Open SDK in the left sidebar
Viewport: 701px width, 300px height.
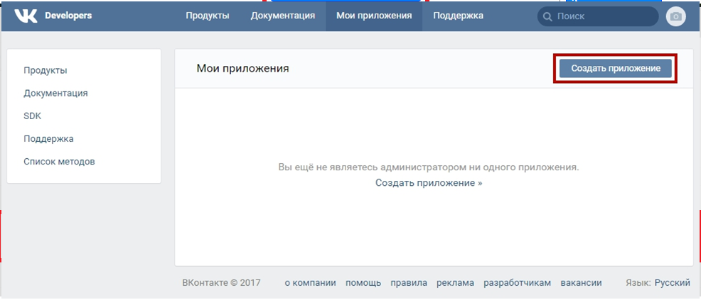pos(32,116)
